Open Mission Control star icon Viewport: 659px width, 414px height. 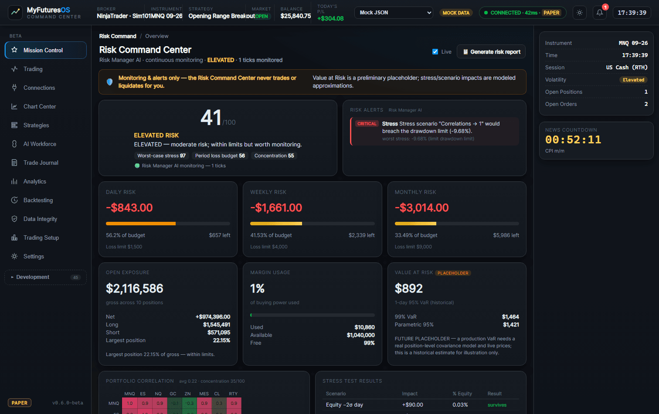click(14, 50)
